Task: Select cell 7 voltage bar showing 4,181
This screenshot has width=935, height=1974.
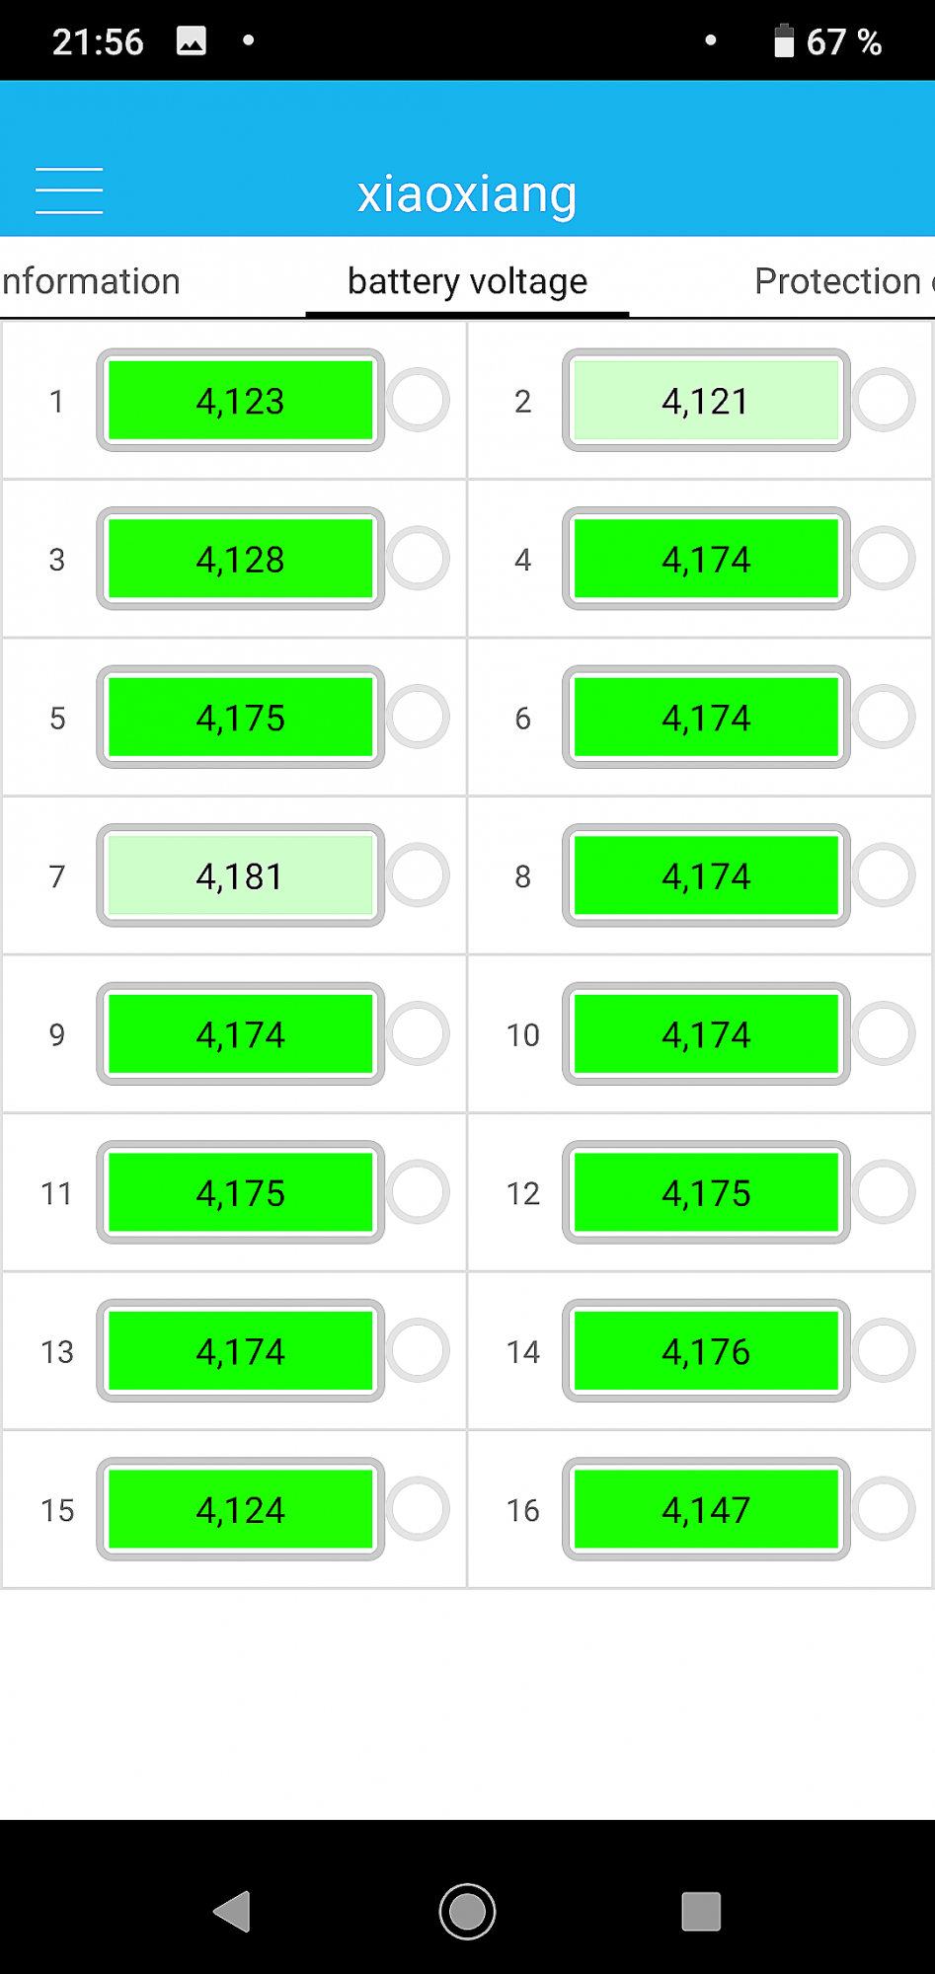Action: [x=240, y=875]
